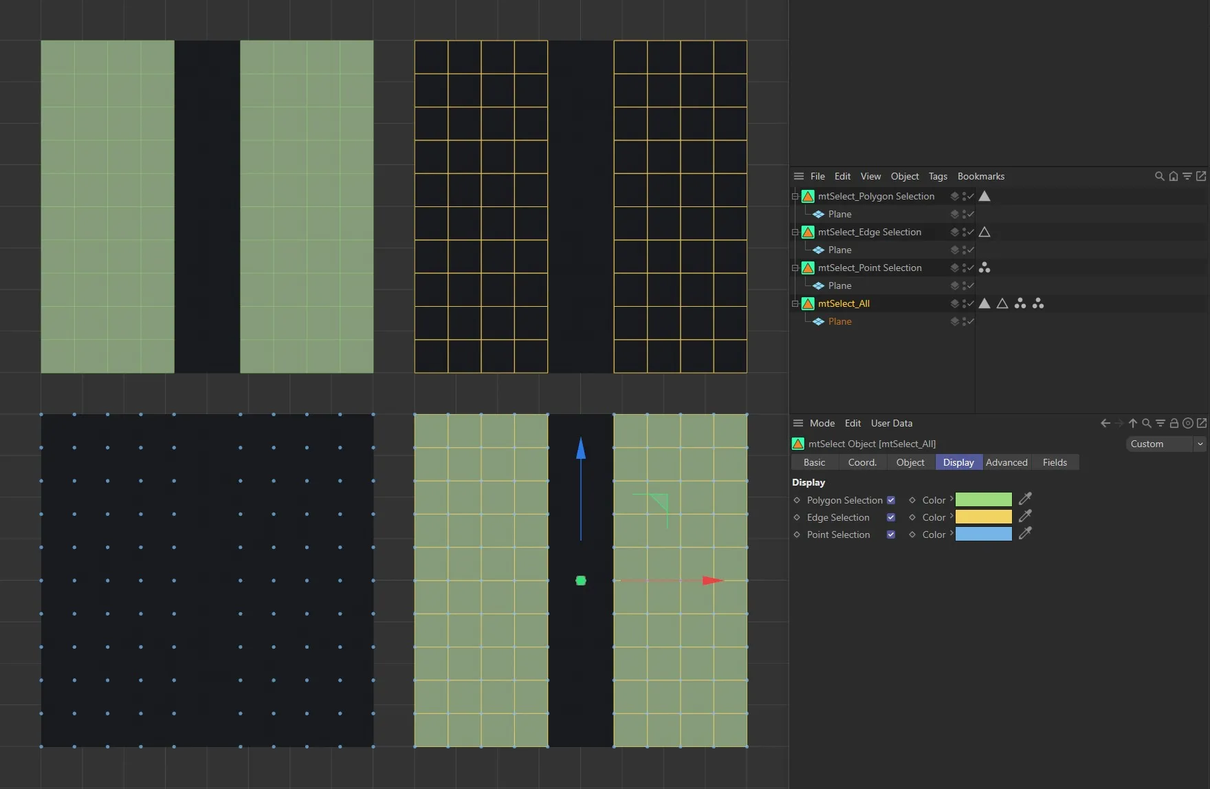
Task: Click the Coord. tab button
Action: 862,462
